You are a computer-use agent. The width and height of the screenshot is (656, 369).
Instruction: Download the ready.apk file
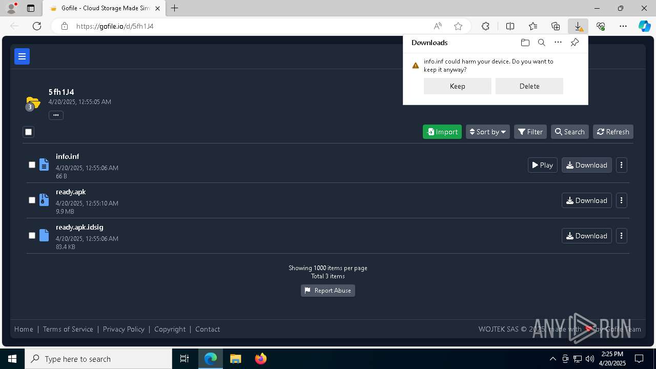(x=587, y=200)
